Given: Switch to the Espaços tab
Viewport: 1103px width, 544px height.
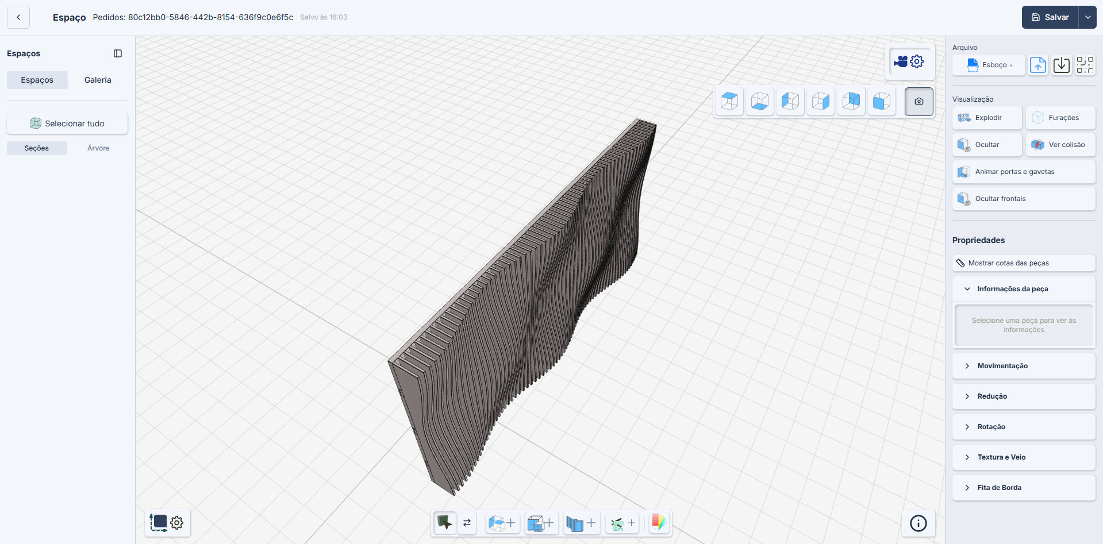Looking at the screenshot, I should (x=37, y=80).
